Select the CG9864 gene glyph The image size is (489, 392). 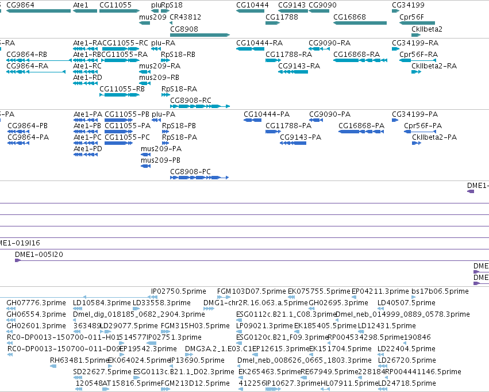coord(38,11)
